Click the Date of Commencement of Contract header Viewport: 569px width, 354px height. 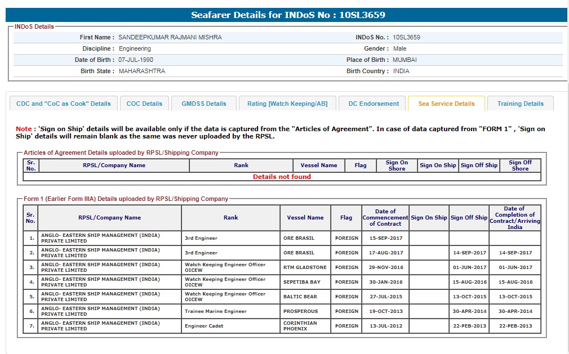385,218
